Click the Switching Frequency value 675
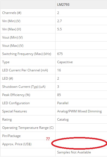 [60, 54]
